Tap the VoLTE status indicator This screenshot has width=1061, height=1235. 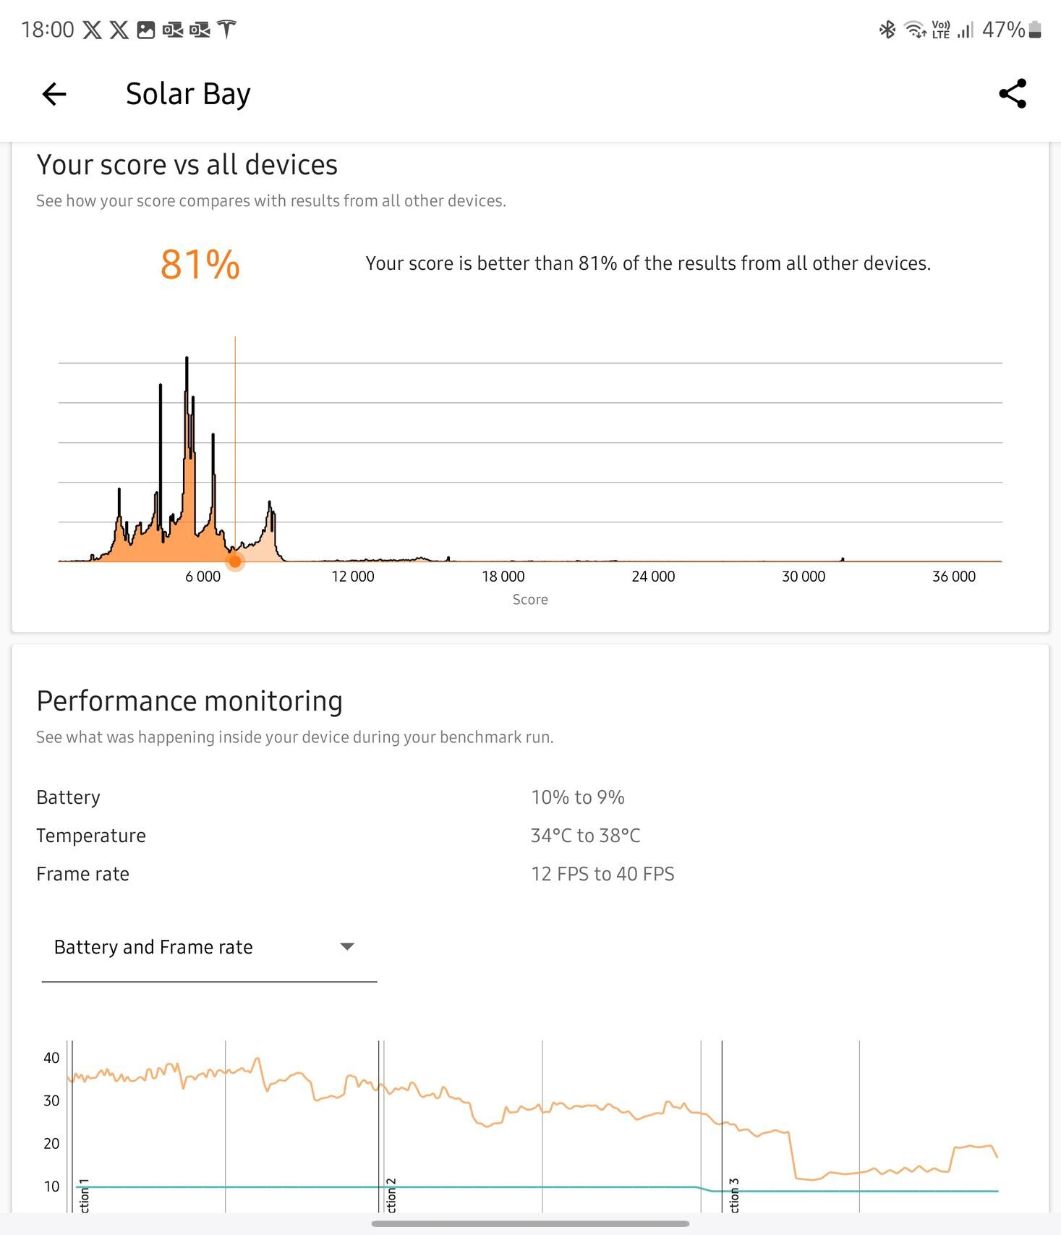click(x=941, y=30)
